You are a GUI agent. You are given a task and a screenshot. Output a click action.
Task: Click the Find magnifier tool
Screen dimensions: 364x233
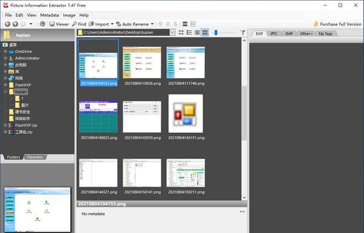(79, 24)
